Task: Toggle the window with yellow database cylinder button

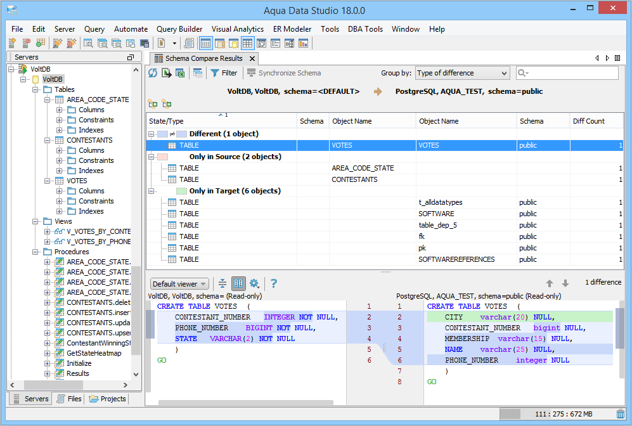Action: pos(233,43)
